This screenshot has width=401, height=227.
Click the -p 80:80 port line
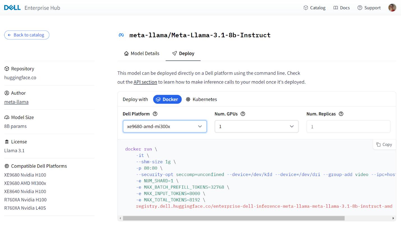(x=149, y=168)
